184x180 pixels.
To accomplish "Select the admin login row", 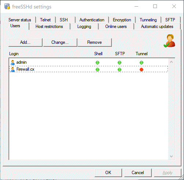I will click(x=89, y=63).
